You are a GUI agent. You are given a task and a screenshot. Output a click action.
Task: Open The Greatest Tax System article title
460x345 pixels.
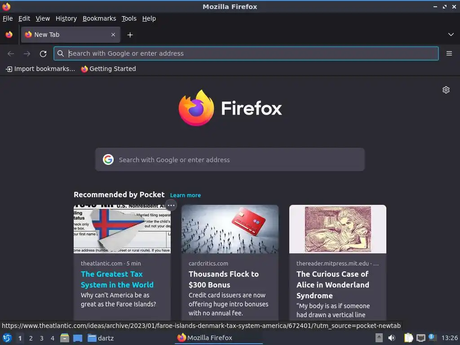tap(117, 279)
